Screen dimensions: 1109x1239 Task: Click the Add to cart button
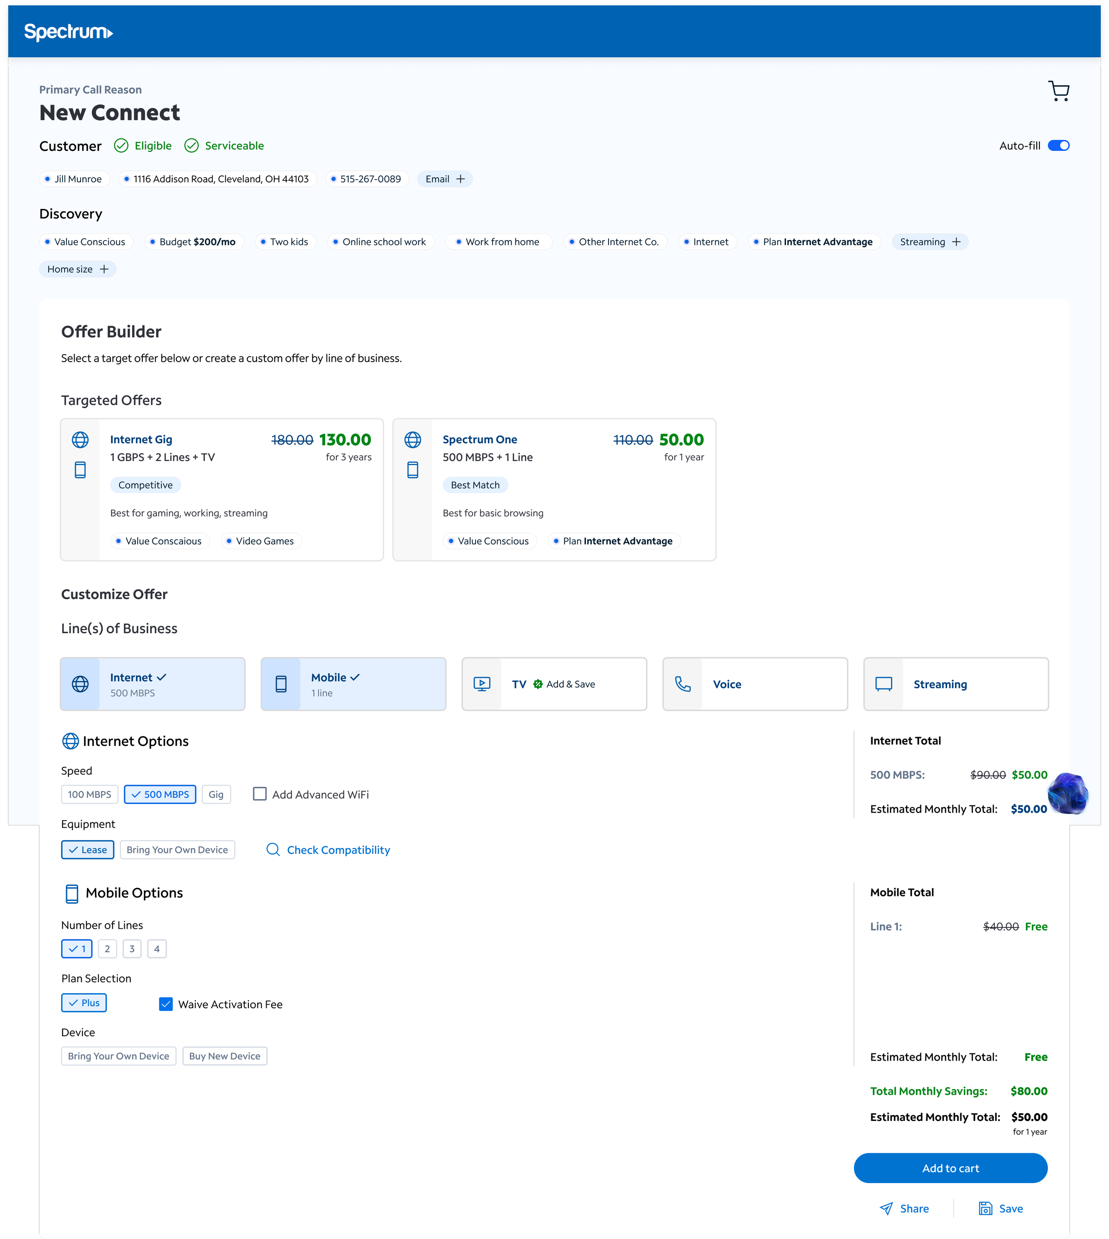951,1168
